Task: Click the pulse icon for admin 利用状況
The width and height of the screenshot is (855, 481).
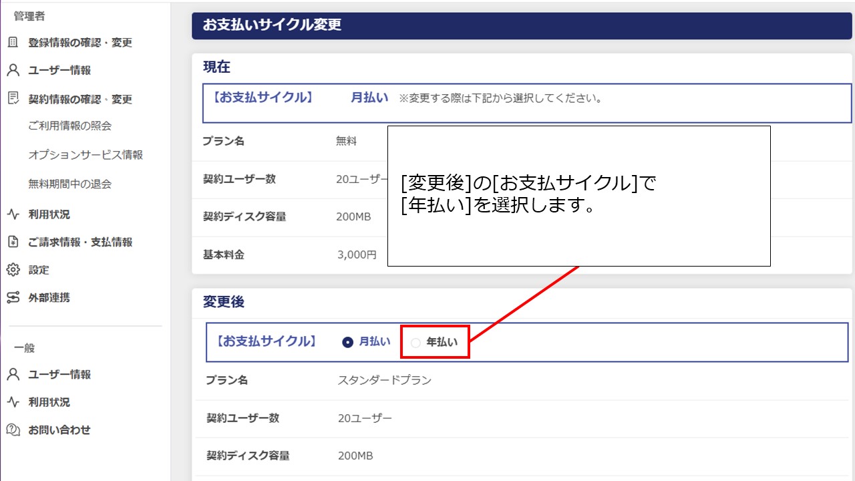Action: [13, 214]
